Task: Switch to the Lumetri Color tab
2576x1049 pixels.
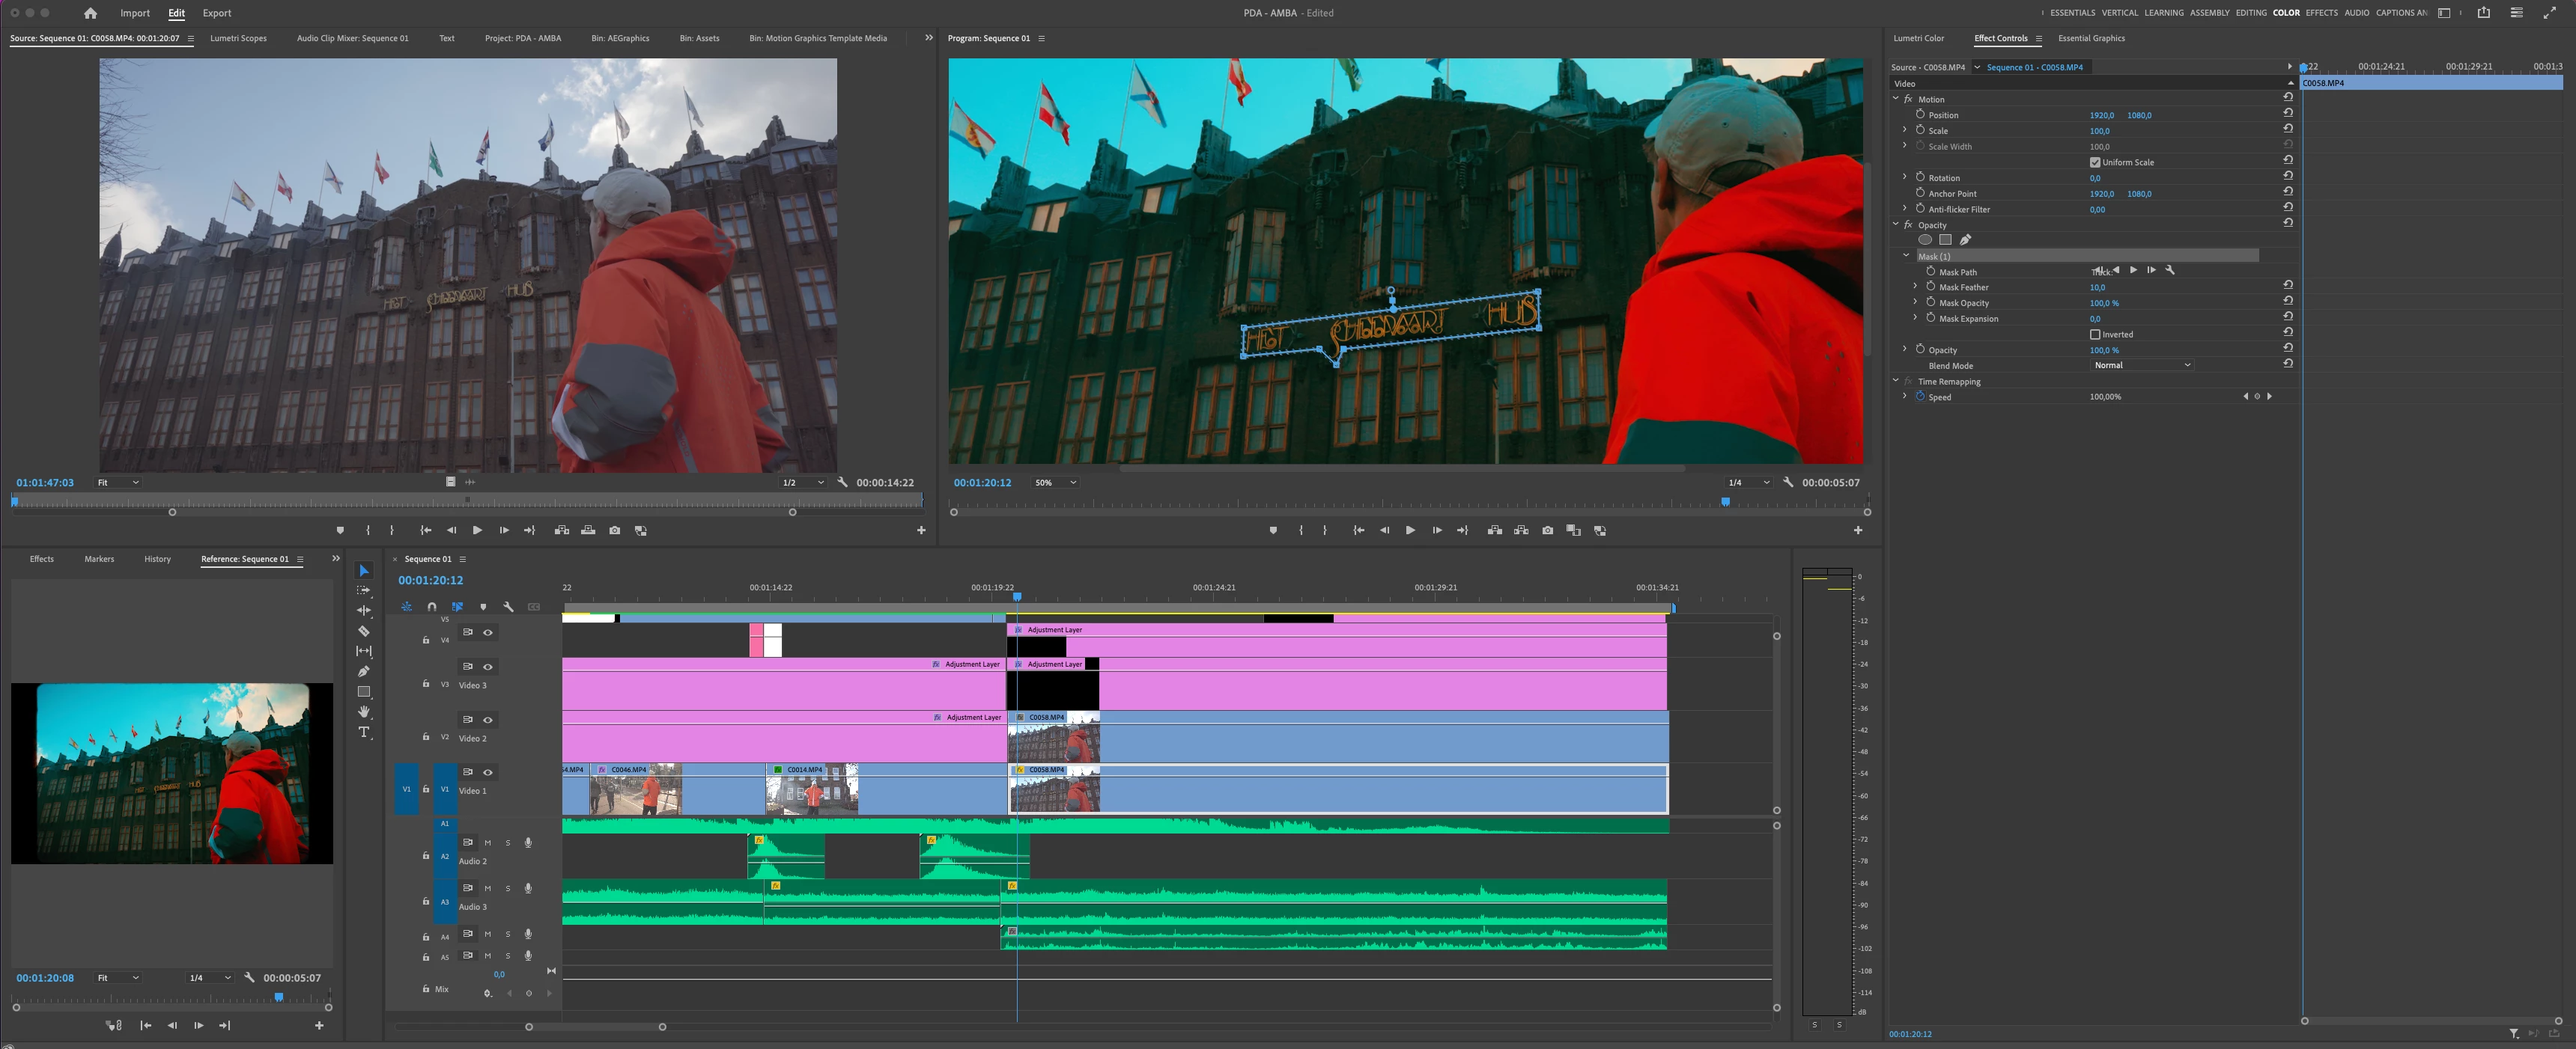Action: 1918,38
